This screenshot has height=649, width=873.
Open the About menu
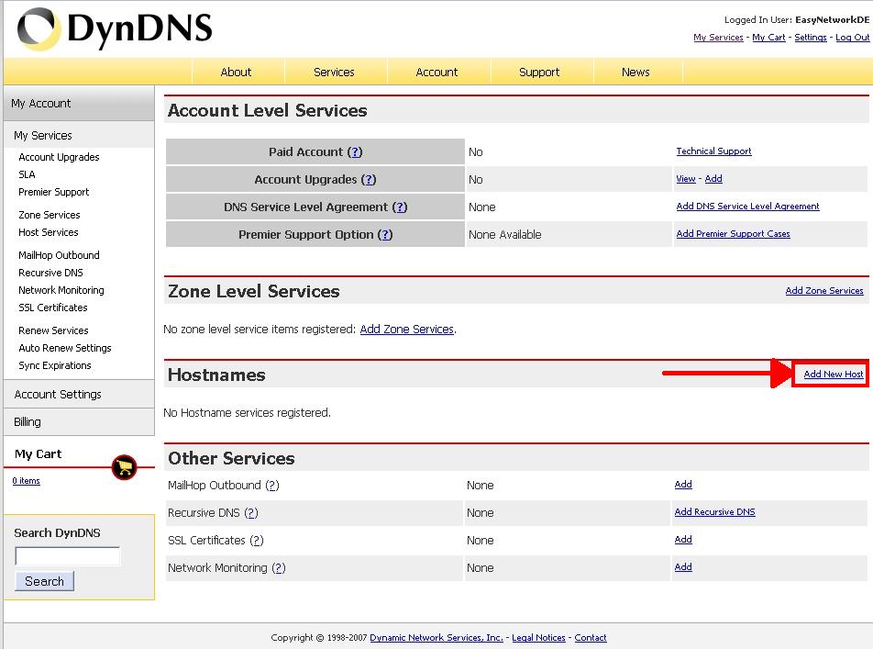(x=236, y=72)
